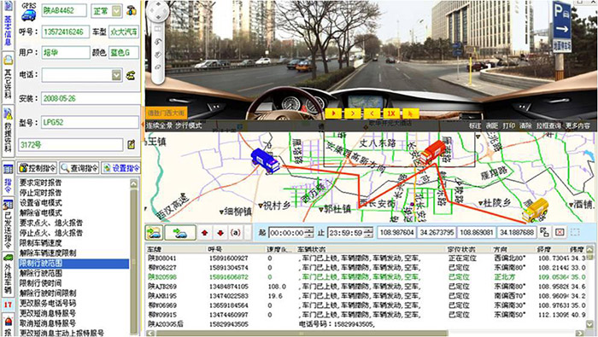This screenshot has height=337, width=598.
Task: Click the red down arrow icon
Action: 220,232
